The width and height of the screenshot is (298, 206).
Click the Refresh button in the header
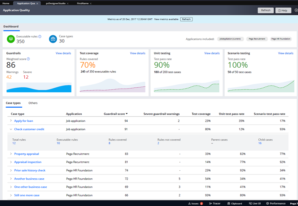point(266,10)
